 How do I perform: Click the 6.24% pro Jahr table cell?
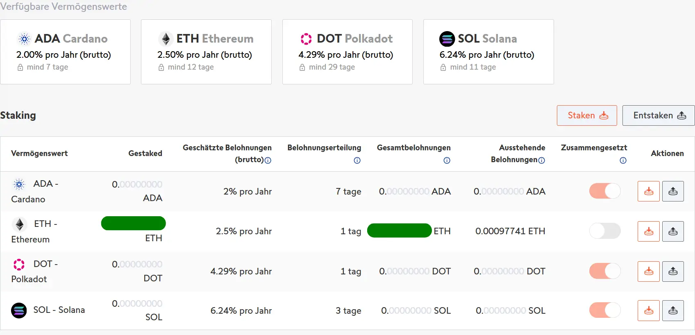tap(241, 310)
